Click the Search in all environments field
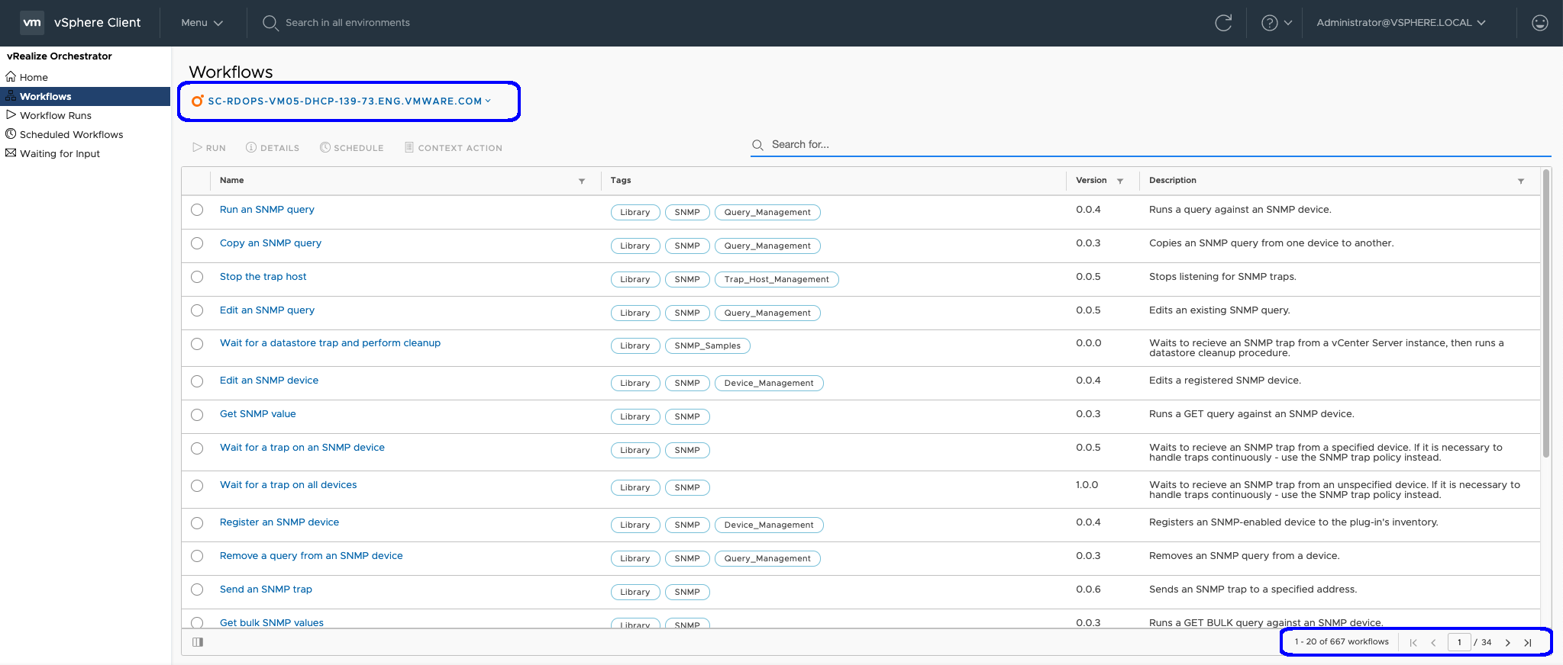This screenshot has height=665, width=1563. (x=347, y=23)
